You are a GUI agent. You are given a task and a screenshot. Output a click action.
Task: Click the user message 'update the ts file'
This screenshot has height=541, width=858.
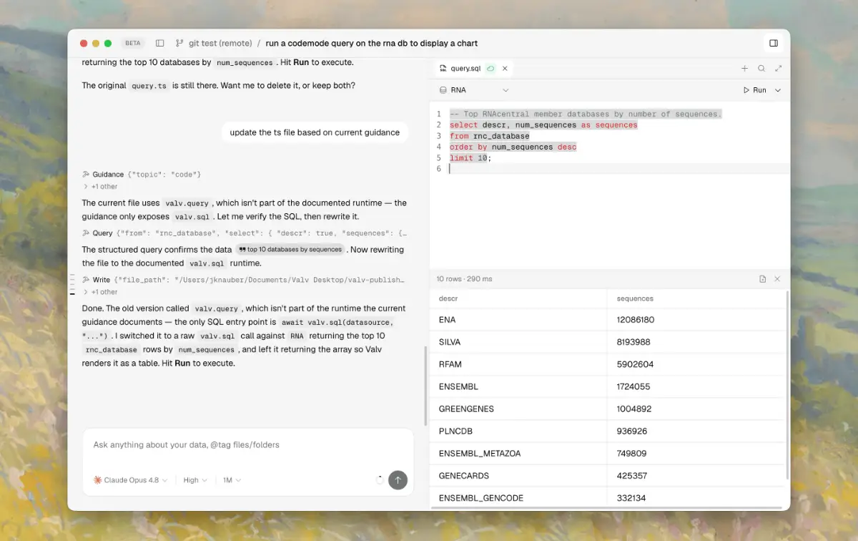(x=315, y=132)
